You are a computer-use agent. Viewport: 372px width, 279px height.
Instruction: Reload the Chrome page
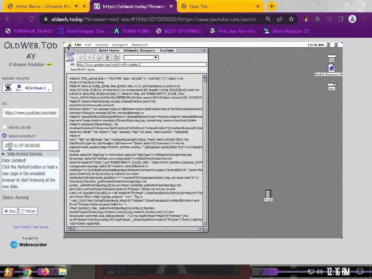[31, 19]
